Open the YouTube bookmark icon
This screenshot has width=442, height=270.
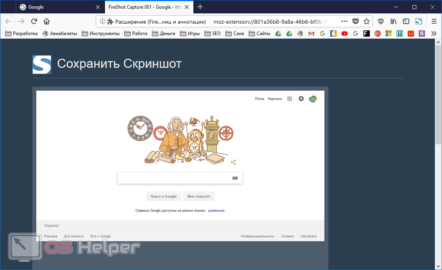345,34
